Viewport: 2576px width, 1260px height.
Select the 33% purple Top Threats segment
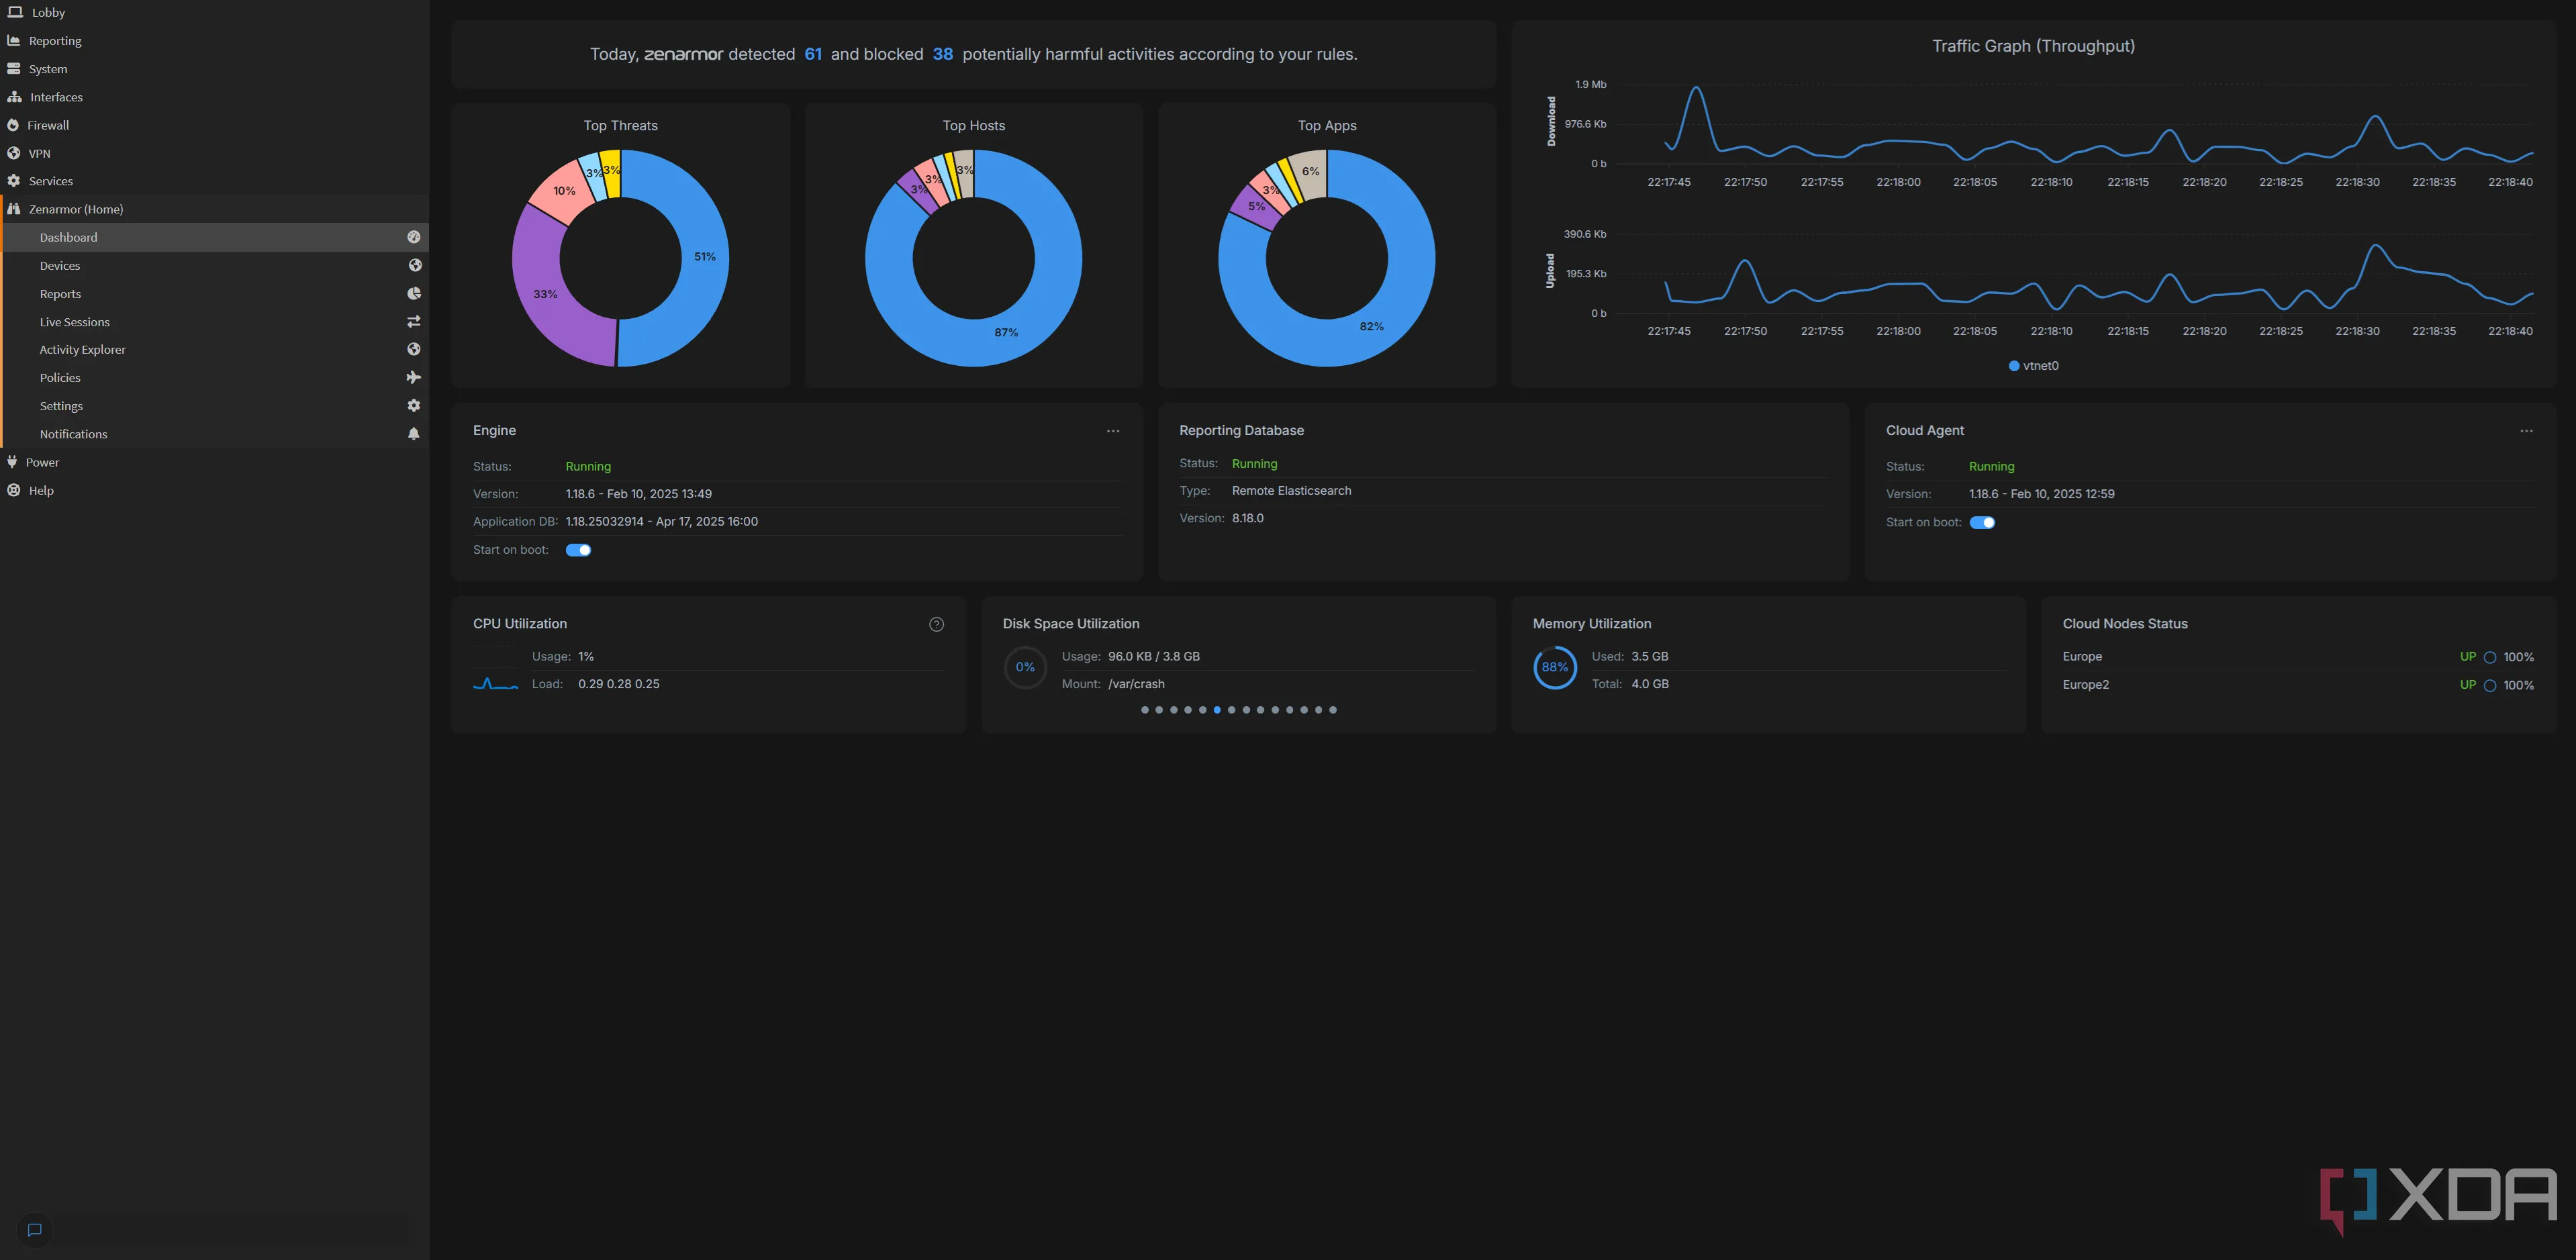[x=546, y=294]
